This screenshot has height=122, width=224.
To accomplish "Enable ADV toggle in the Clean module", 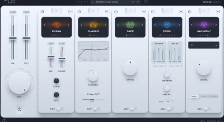I will point(60,109).
